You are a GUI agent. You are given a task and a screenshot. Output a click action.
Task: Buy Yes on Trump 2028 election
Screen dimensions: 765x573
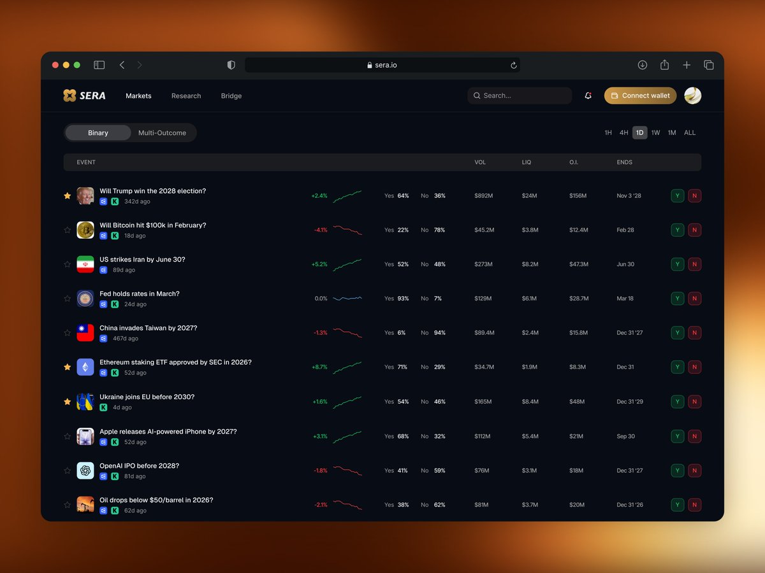pyautogui.click(x=678, y=195)
